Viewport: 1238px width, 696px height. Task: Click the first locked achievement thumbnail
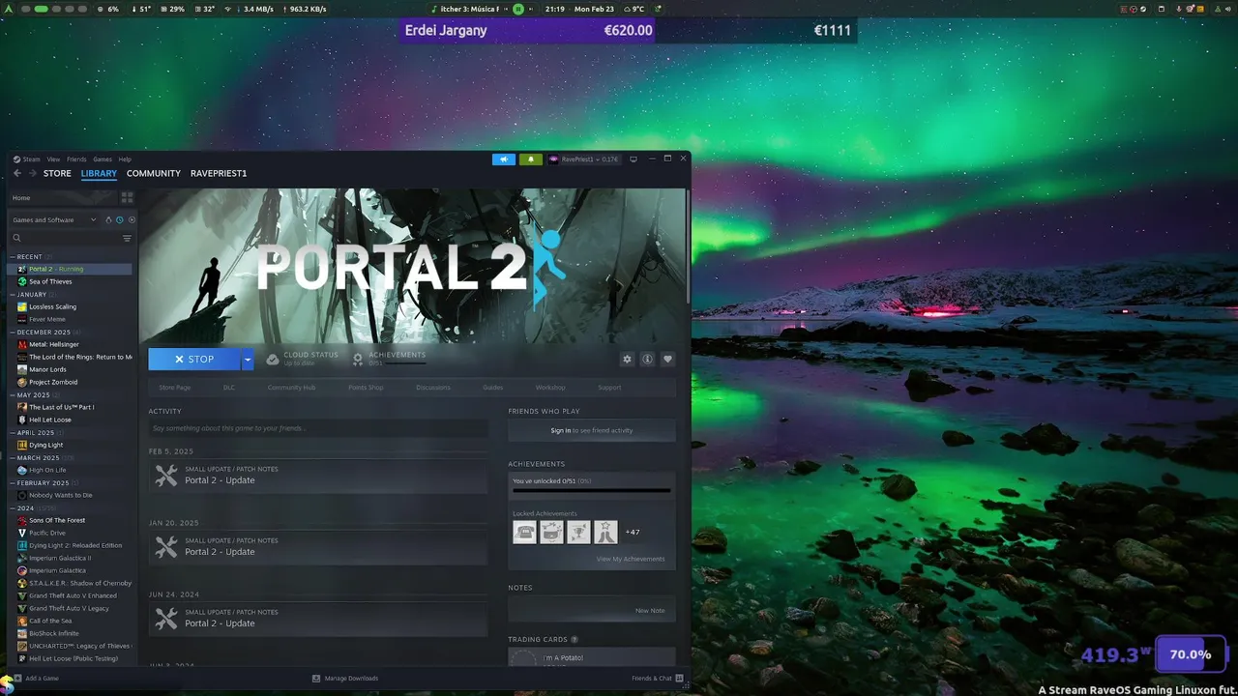[x=524, y=532]
